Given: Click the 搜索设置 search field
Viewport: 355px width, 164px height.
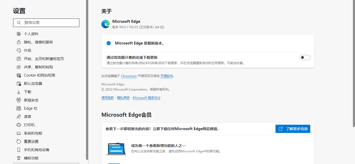Looking at the screenshot, I should click(46, 23).
